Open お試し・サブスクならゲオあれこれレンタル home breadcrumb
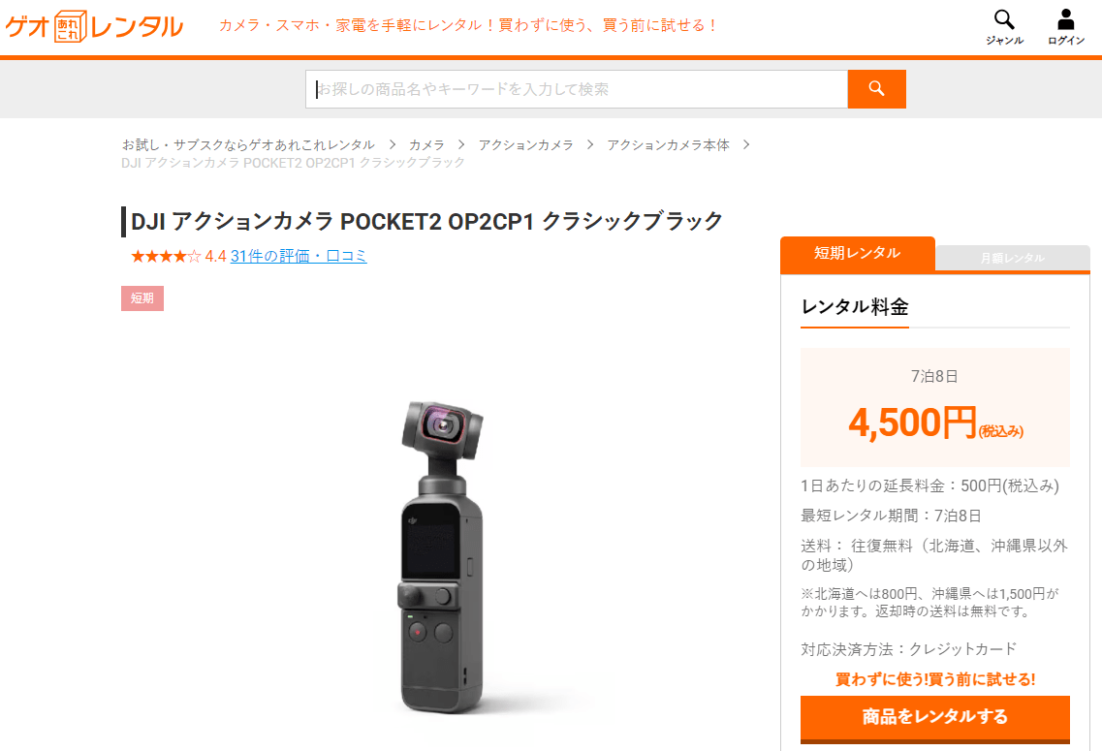 [x=248, y=144]
